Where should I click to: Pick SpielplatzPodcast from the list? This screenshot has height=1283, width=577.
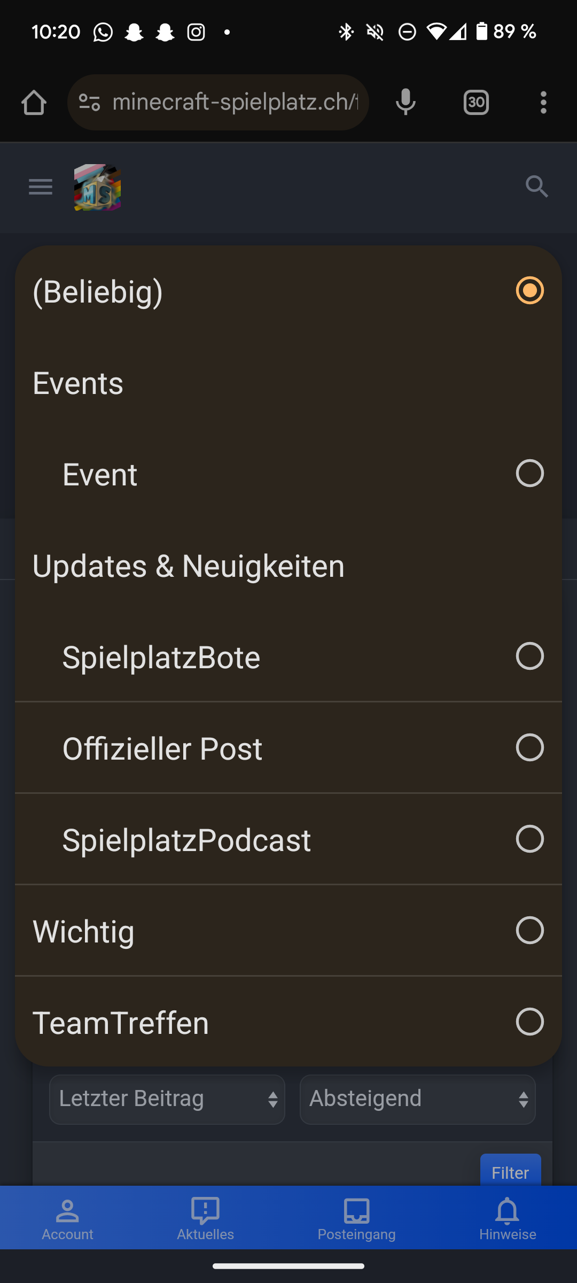coord(529,839)
